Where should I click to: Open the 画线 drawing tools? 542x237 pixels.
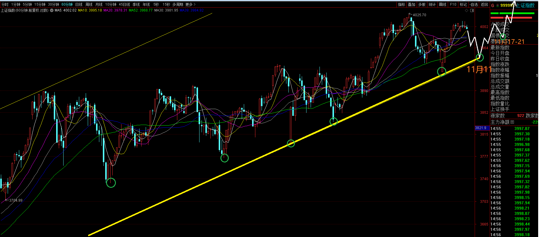click(x=442, y=4)
